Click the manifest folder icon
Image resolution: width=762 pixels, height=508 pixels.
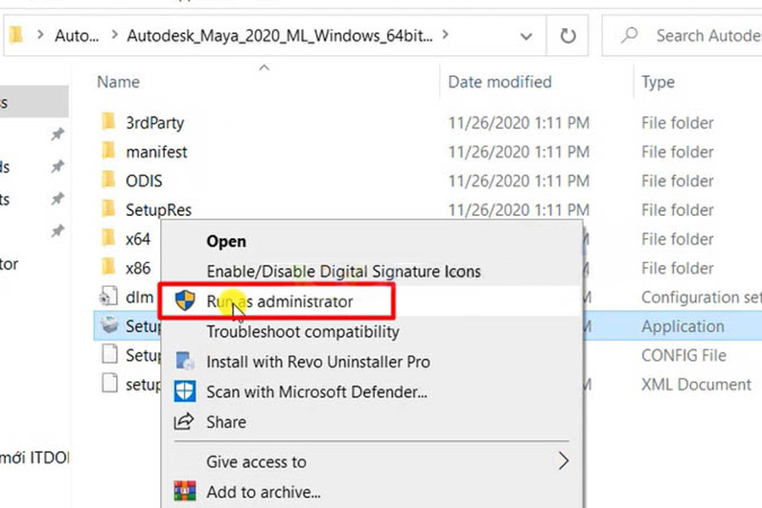pyautogui.click(x=109, y=151)
